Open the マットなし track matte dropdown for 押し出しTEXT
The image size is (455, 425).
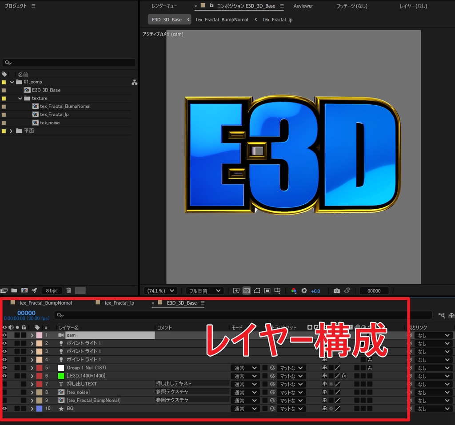tap(291, 384)
